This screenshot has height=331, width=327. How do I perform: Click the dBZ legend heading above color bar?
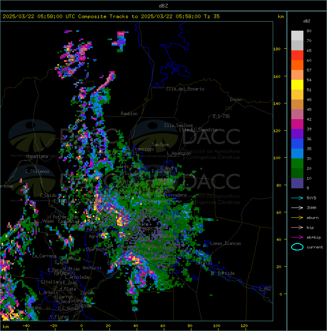coord(307,21)
